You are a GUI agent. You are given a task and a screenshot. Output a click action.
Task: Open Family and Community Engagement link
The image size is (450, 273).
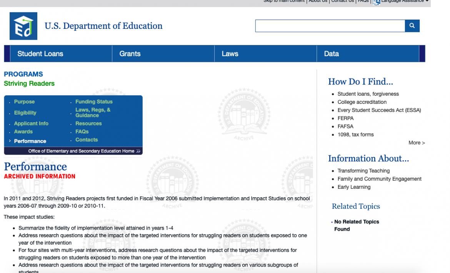[x=379, y=179]
